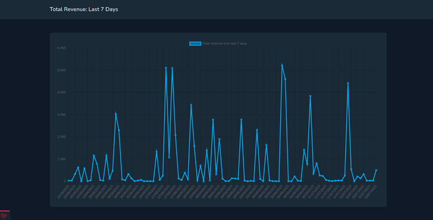Select the 4,600 point right after the highest peak

click(285, 79)
